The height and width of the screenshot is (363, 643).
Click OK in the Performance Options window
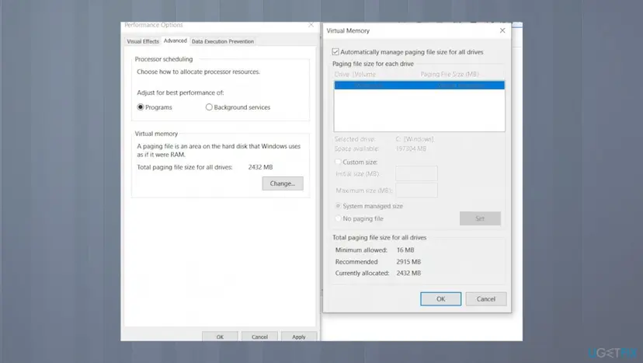(x=220, y=337)
